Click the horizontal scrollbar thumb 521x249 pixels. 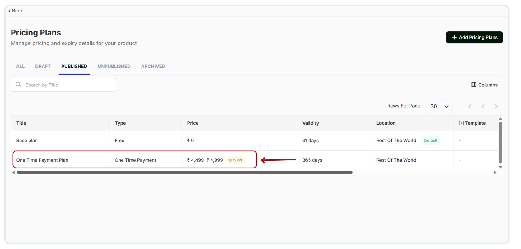[x=185, y=173]
